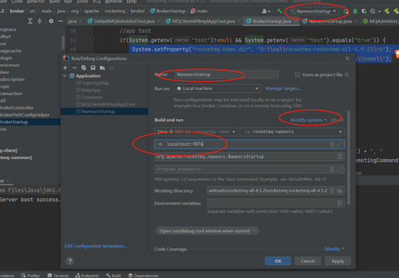Open settings gear beside Store as project file

347,75
